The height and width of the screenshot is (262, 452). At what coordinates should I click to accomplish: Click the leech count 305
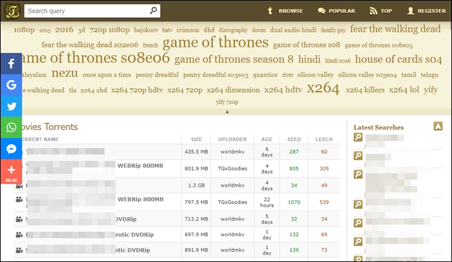click(x=324, y=169)
